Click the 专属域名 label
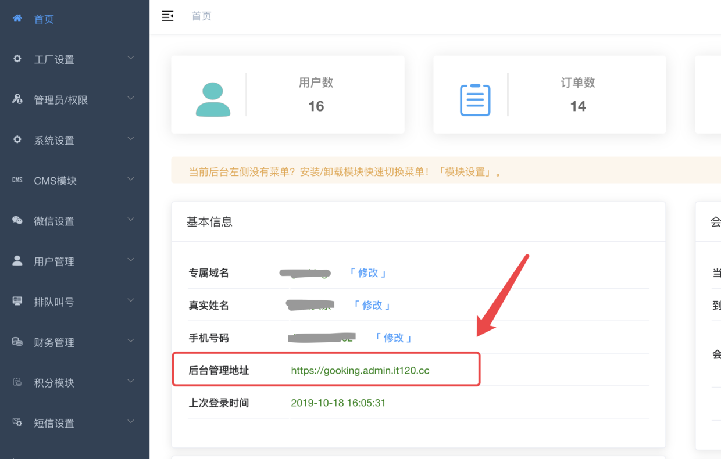This screenshot has height=459, width=721. (209, 273)
